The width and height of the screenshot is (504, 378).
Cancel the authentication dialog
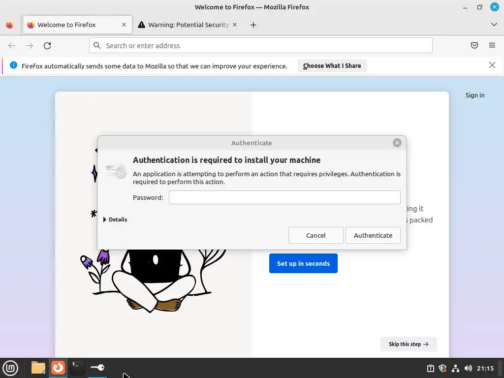click(x=315, y=235)
